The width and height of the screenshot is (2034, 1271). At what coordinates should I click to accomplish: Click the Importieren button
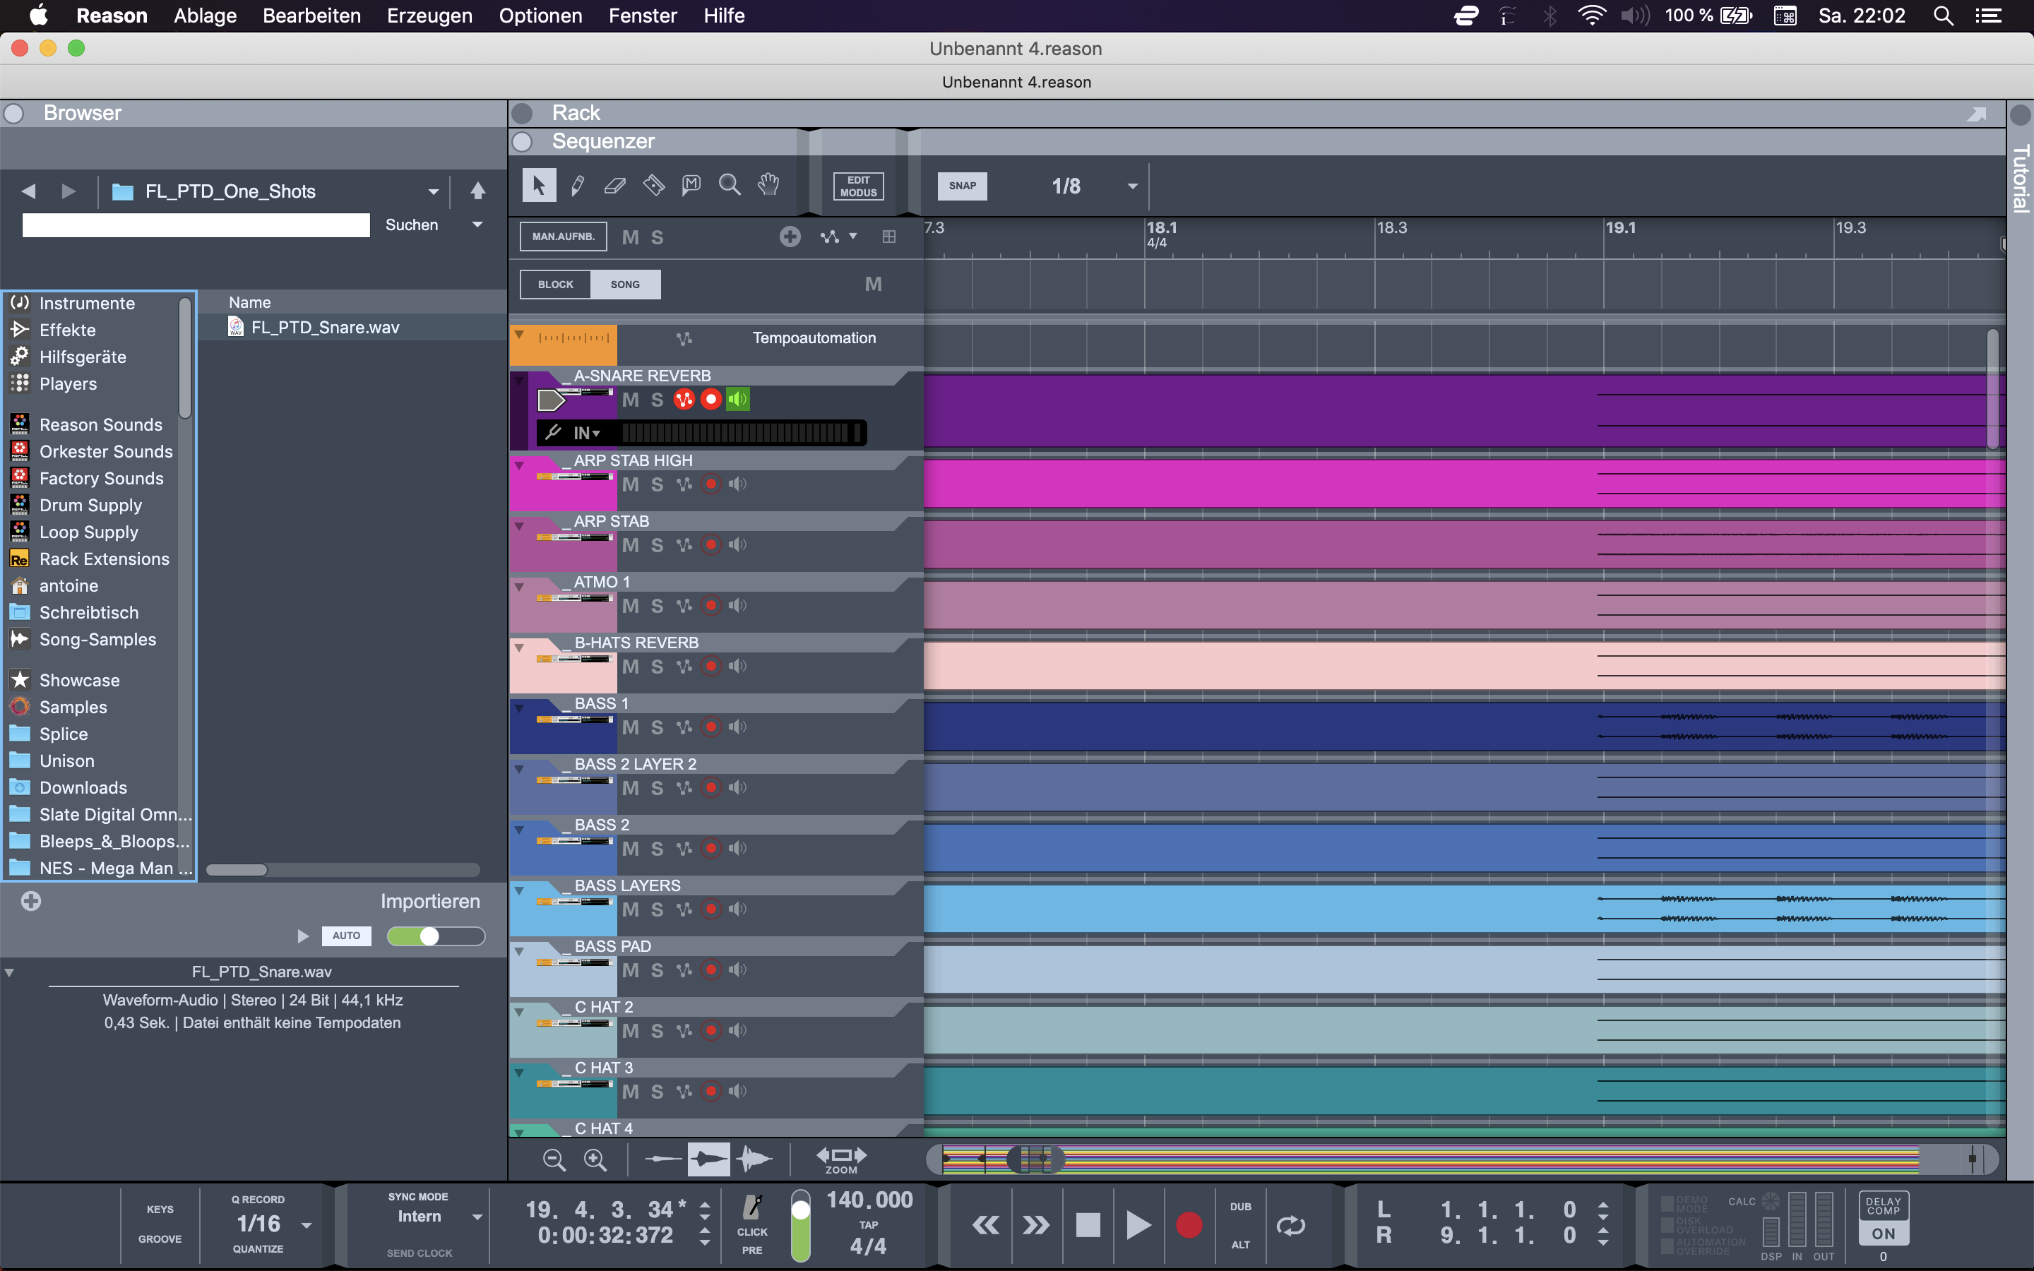[430, 901]
